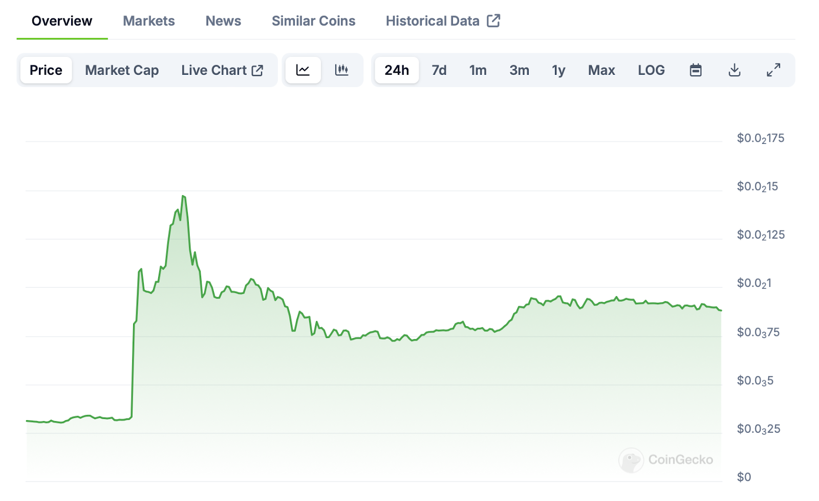The height and width of the screenshot is (501, 819).
Task: Click the $0.0₃75 axis label
Action: coord(758,332)
